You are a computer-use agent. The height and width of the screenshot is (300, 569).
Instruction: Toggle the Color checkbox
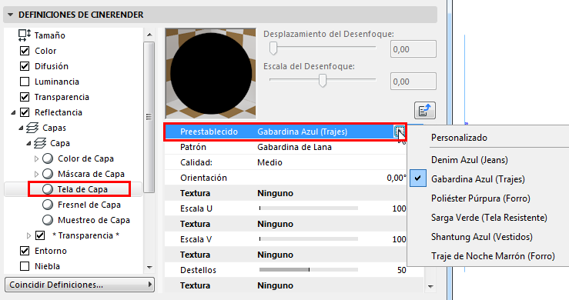tap(25, 51)
